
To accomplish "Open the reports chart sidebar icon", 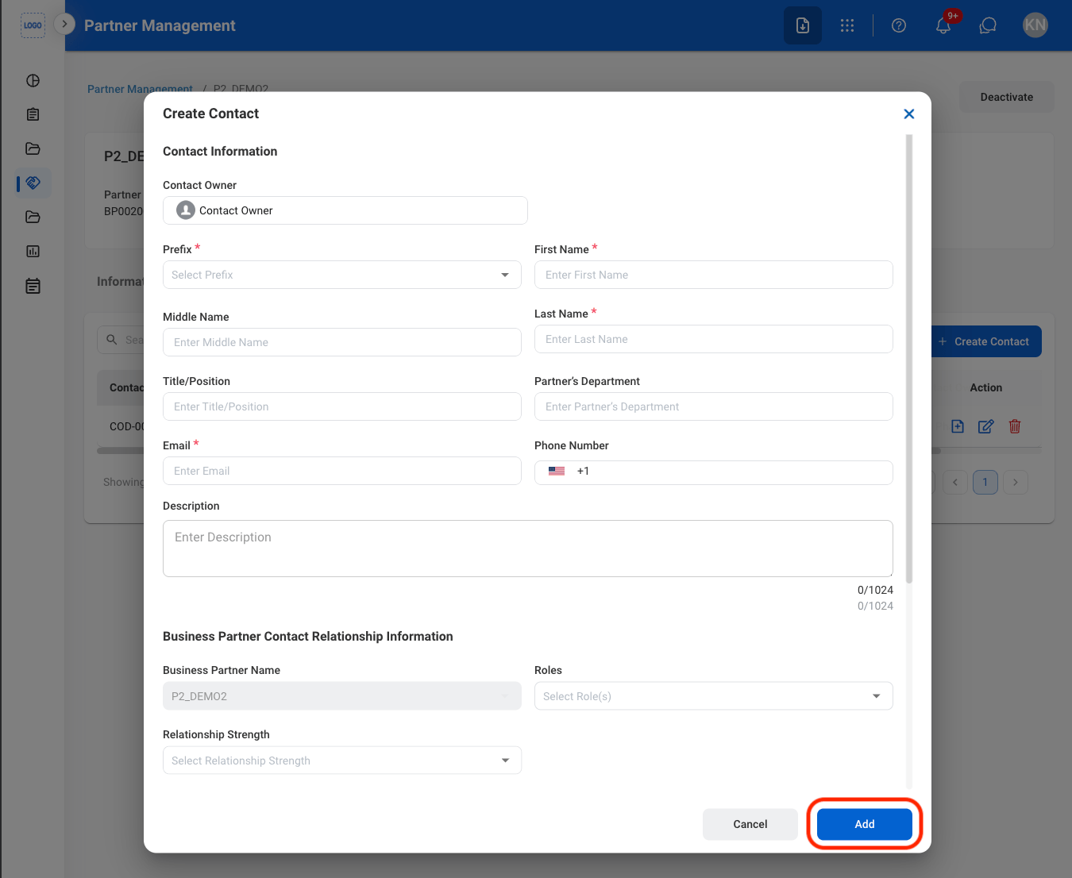I will 33,251.
